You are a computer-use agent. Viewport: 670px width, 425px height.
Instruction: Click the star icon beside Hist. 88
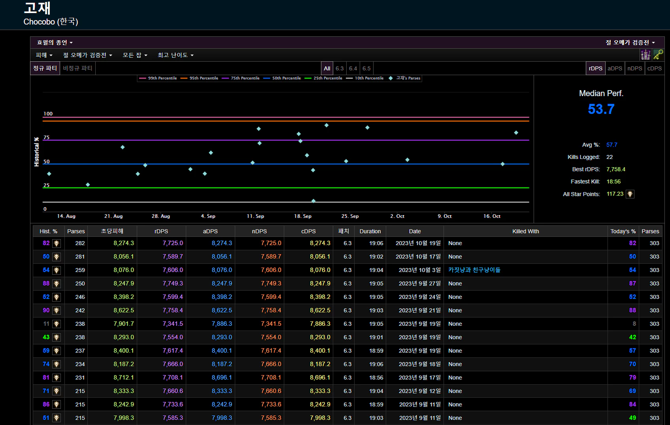pyautogui.click(x=57, y=284)
